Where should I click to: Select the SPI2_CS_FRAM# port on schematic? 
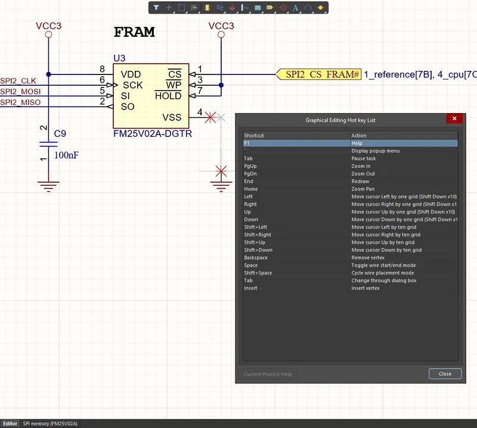click(318, 74)
